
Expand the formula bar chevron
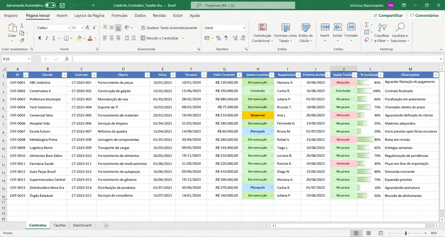point(441,59)
